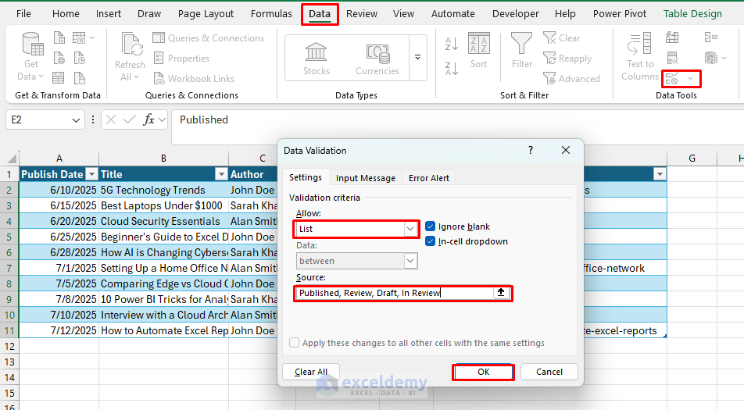Open Workbook Links

[x=194, y=79]
